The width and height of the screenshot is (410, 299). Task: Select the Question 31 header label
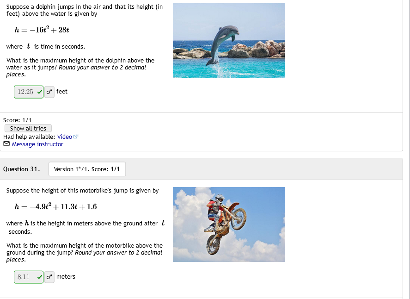pyautogui.click(x=21, y=169)
